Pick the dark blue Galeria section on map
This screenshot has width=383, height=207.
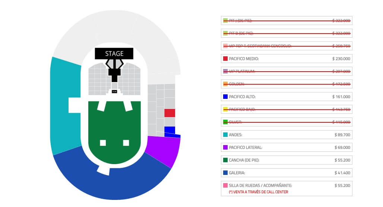tap(112, 183)
